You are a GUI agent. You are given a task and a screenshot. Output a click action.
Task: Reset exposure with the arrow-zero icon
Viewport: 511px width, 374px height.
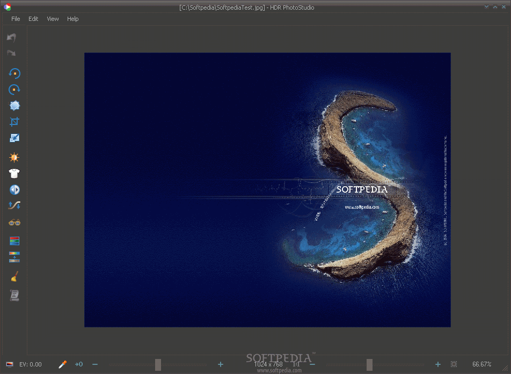coord(79,364)
